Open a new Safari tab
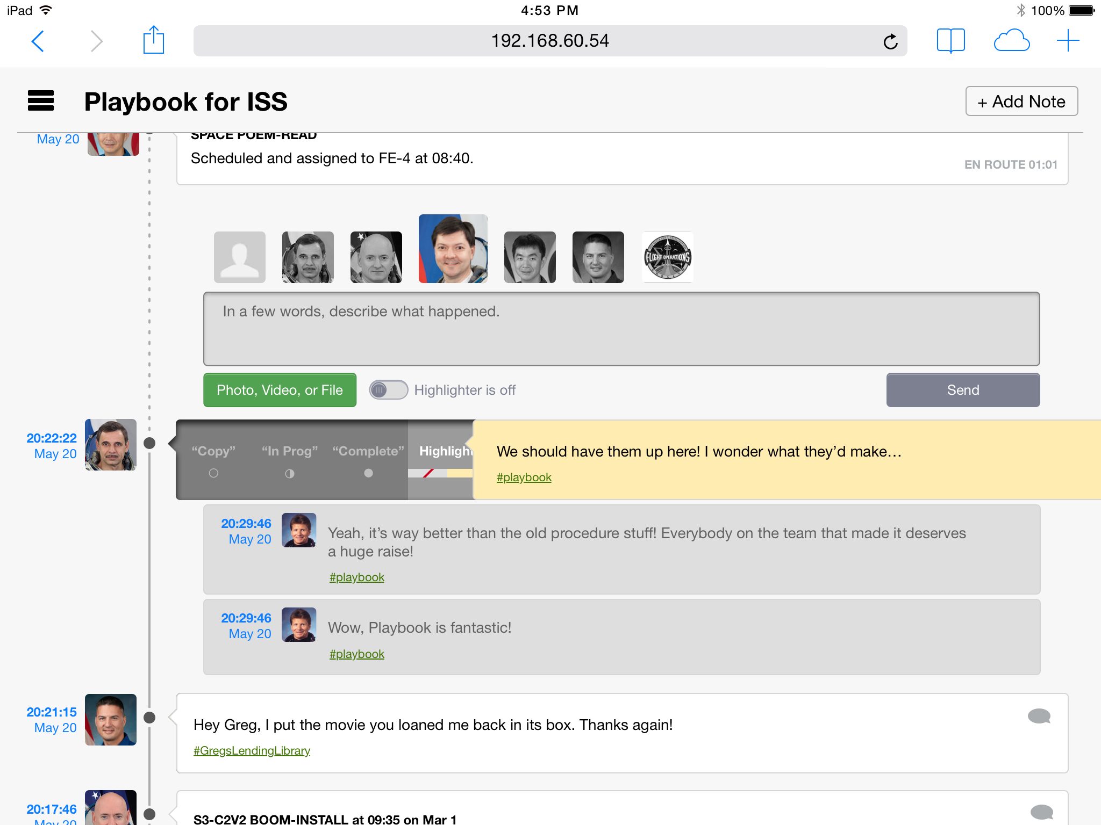This screenshot has height=825, width=1101. [1068, 41]
